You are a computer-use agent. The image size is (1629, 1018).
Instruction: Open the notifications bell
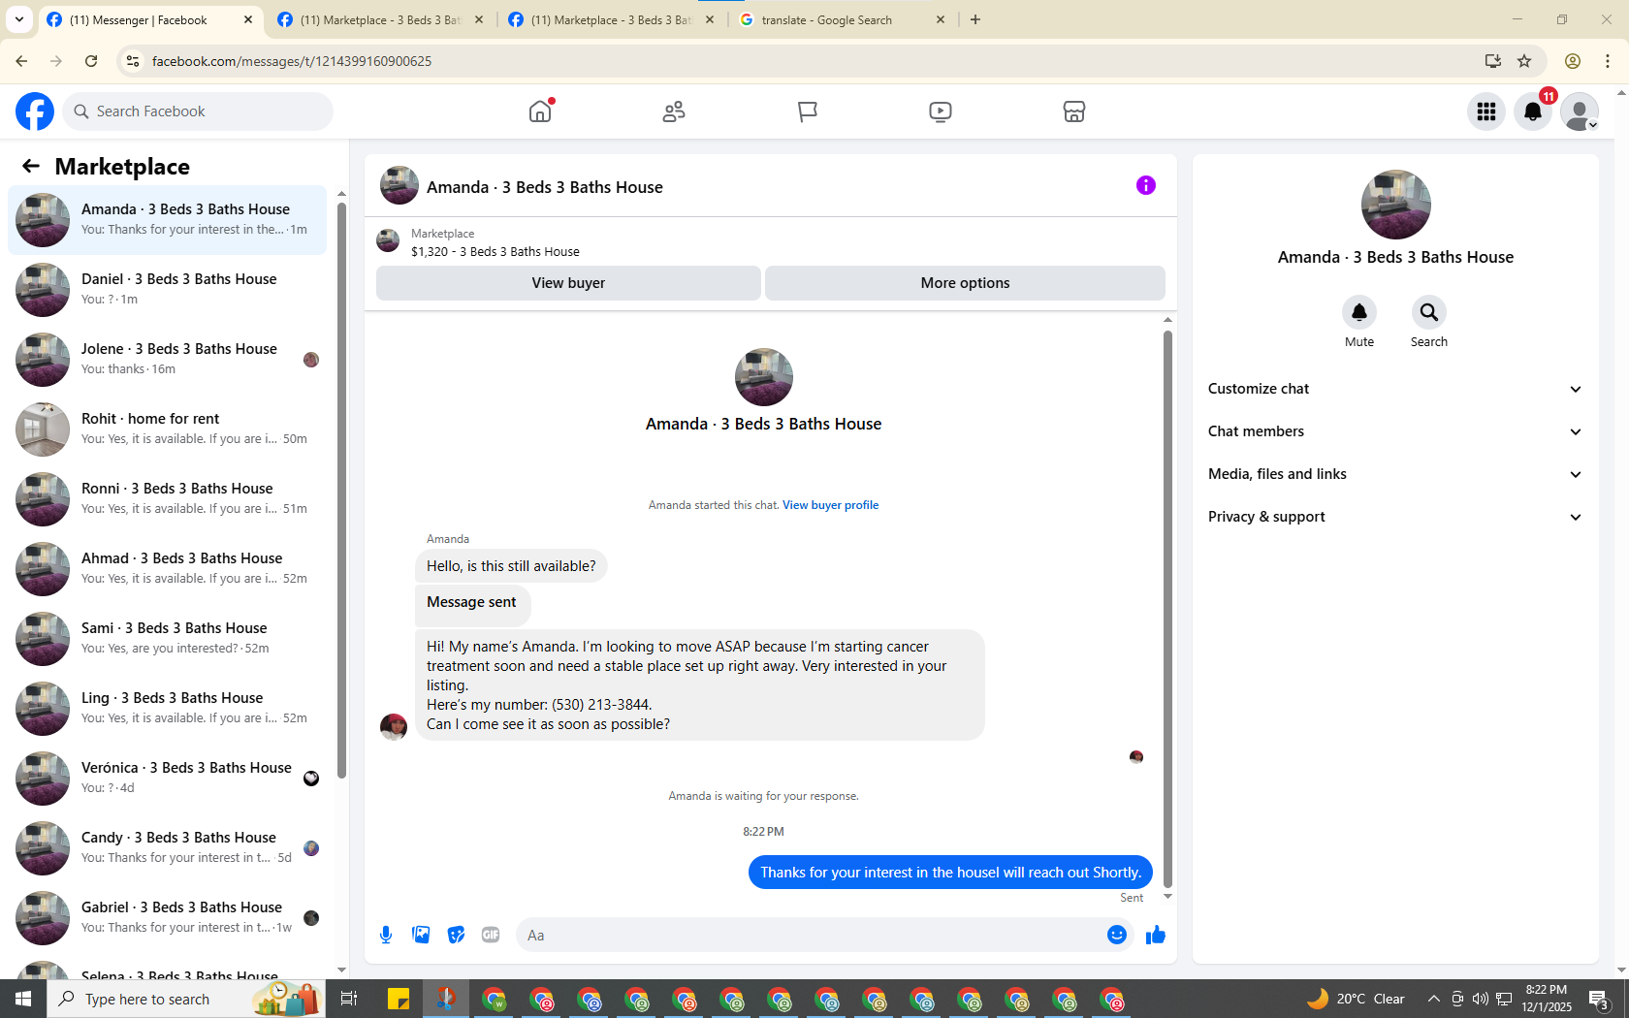(x=1533, y=111)
